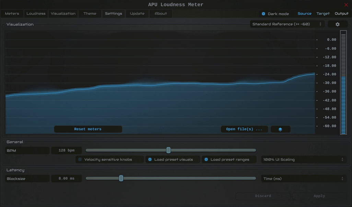Open the 100% UI Scaling dropdown

click(x=304, y=159)
